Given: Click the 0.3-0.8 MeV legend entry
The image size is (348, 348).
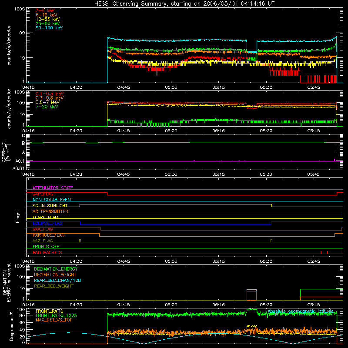Looking at the screenshot, I should pos(50,98).
